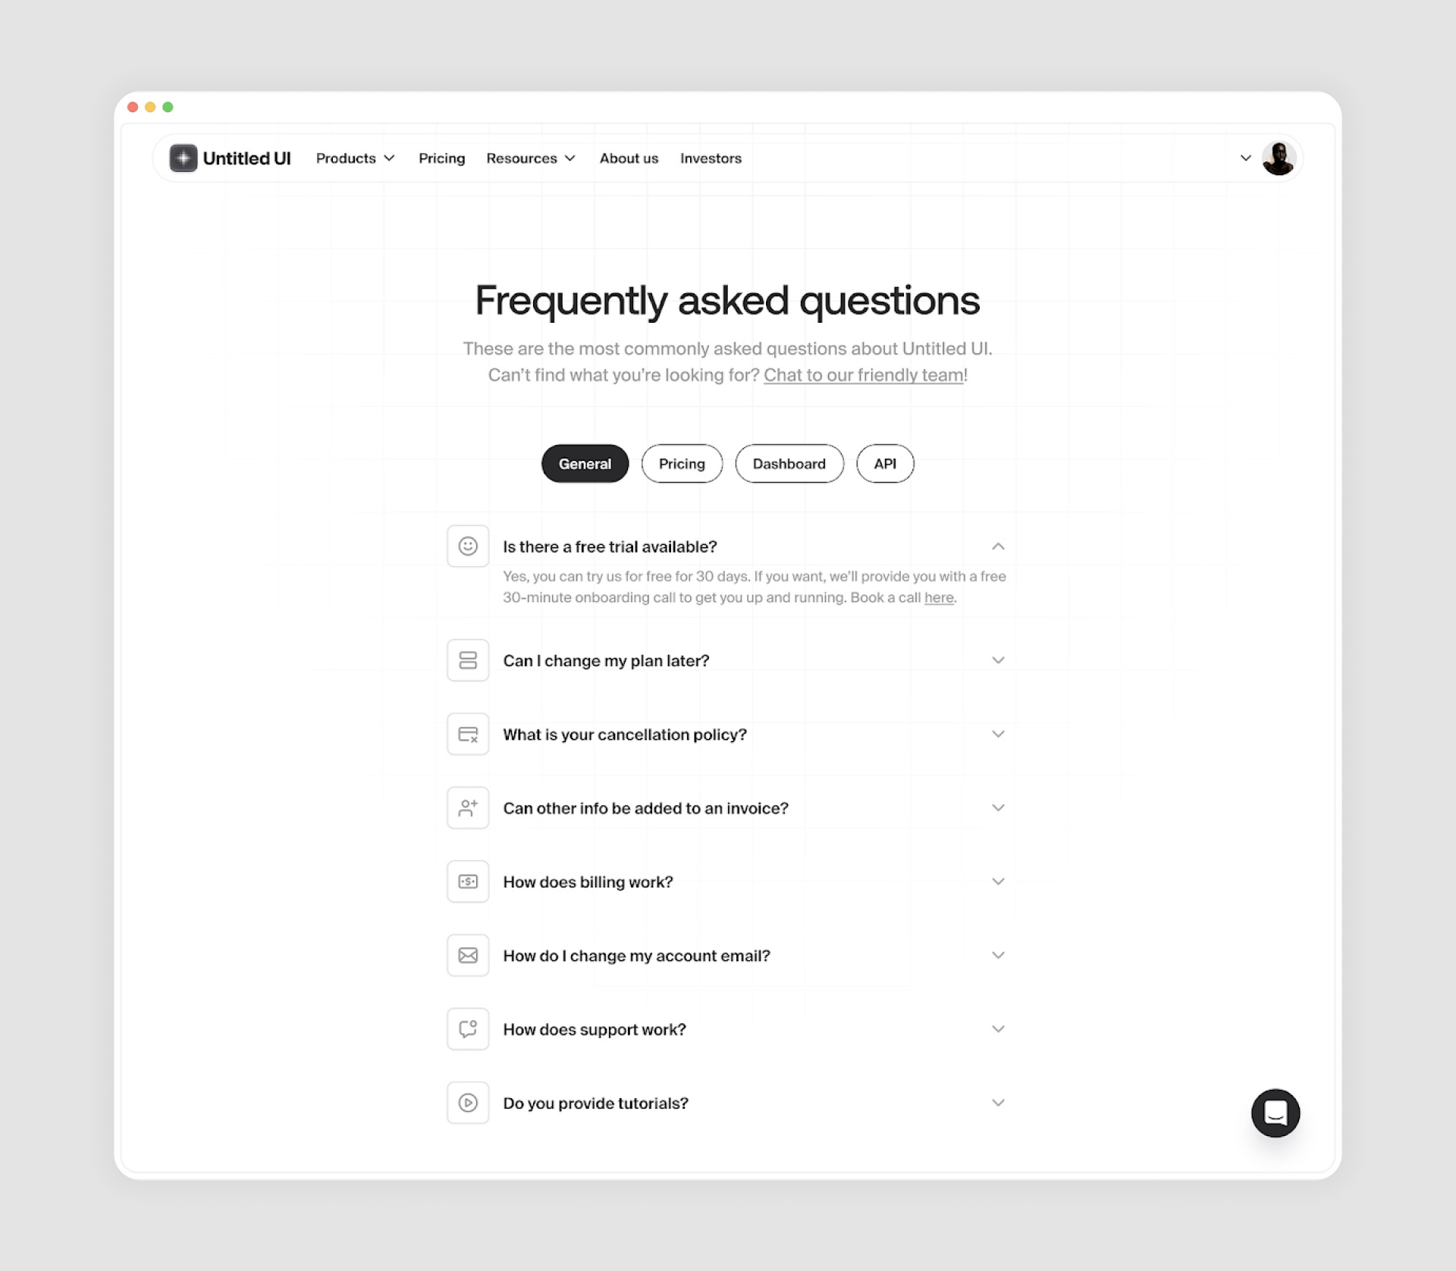1456x1271 pixels.
Task: Click the chat bubble icon on support question
Action: coord(468,1030)
